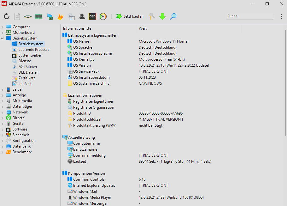The image size is (287, 206).
Task: Open the user profile person icon
Action: pos(82,16)
